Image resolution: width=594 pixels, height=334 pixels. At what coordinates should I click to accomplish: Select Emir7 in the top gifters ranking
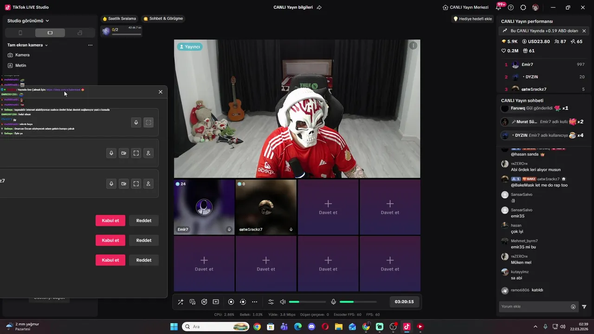click(544, 64)
